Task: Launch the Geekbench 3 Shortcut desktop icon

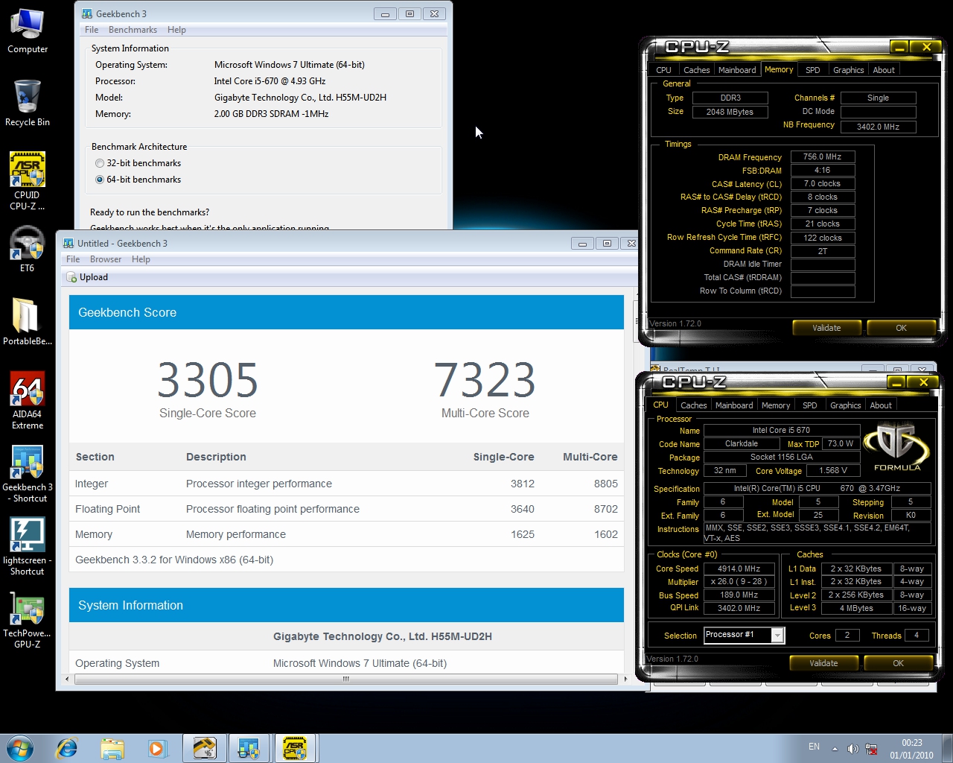Action: 28,473
